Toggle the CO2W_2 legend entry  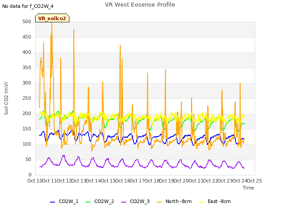click(100, 201)
